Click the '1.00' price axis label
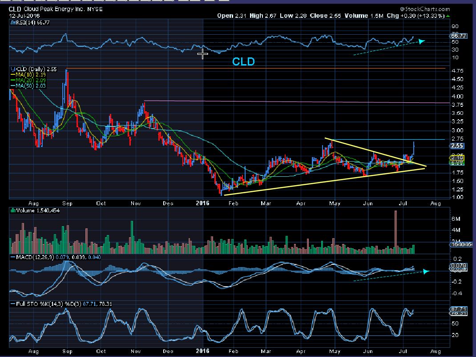This screenshot has height=357, width=476. point(457,197)
